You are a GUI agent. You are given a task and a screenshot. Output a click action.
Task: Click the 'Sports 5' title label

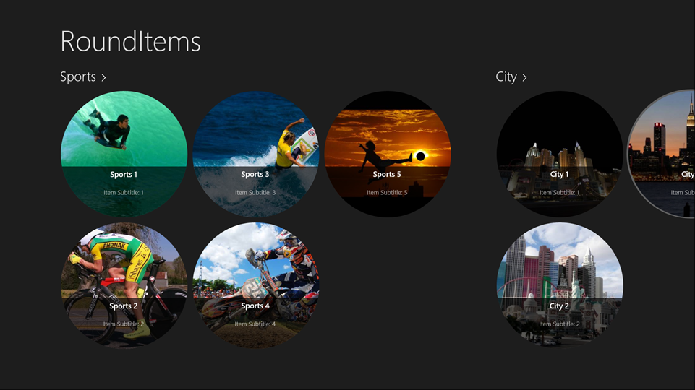coord(387,174)
